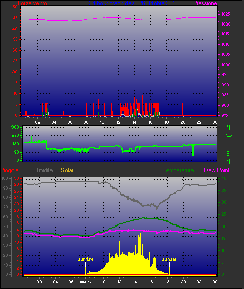
Task: Click the E compass letter beside the direction chart
Action: [x=228, y=154]
